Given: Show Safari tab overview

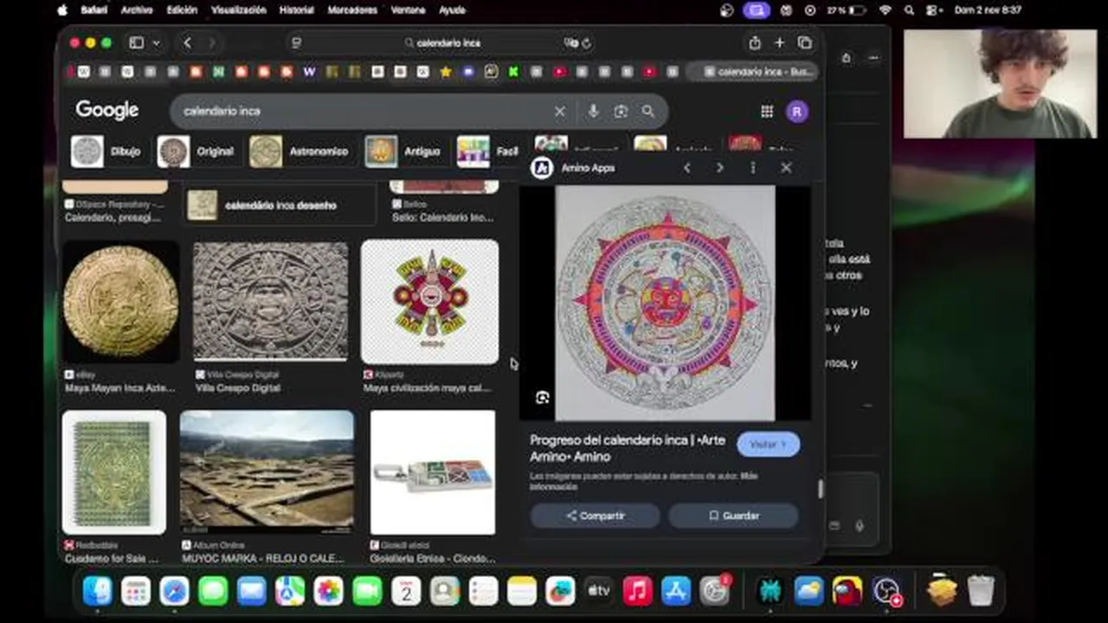Looking at the screenshot, I should [x=805, y=42].
